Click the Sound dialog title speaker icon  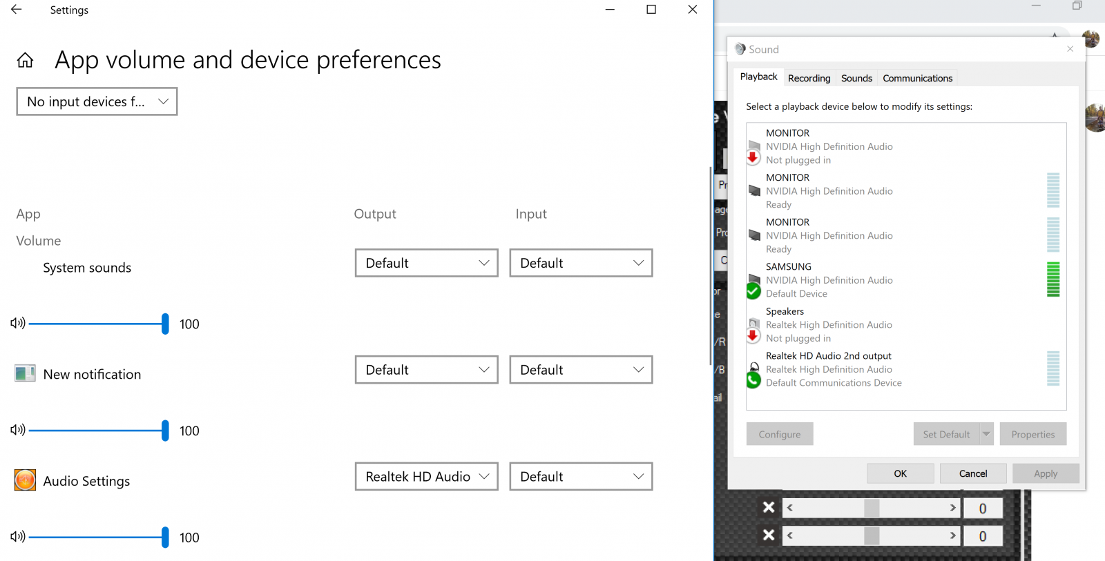[740, 49]
